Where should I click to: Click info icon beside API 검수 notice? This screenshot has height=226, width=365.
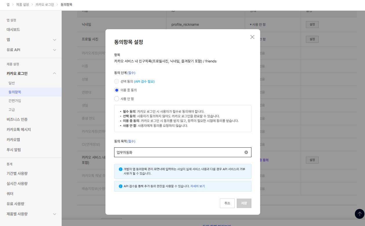pyautogui.click(x=121, y=186)
